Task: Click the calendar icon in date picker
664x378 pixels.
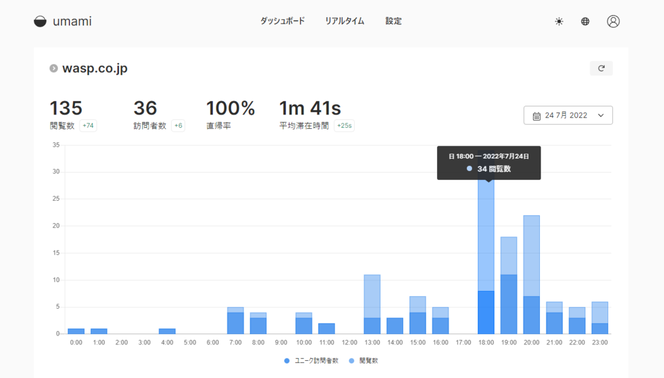Action: (537, 116)
